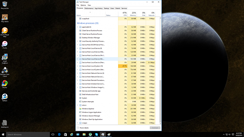This screenshot has width=244, height=137.
Task: Expand Service Host: Local System (18)
Action: (x=77, y=66)
